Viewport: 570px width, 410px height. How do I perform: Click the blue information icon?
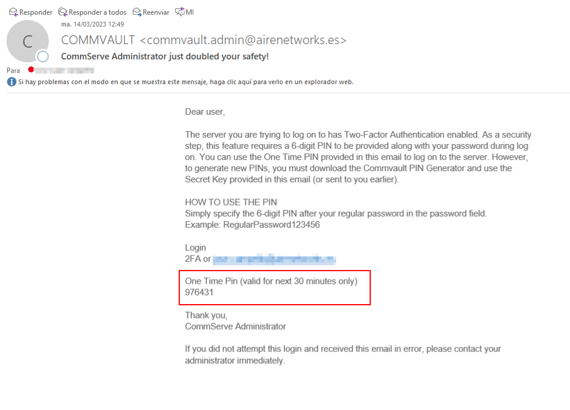click(x=12, y=82)
